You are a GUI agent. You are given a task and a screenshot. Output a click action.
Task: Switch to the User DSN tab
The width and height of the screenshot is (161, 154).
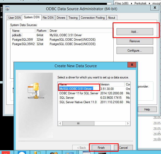[x=15, y=18]
